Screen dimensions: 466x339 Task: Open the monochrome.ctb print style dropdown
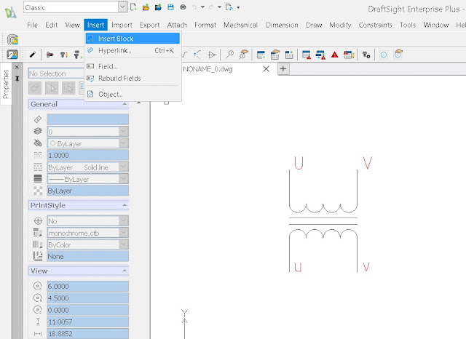click(x=123, y=233)
